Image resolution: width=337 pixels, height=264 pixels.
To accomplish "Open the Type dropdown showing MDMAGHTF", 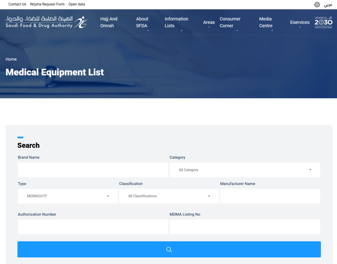I will click(68, 196).
